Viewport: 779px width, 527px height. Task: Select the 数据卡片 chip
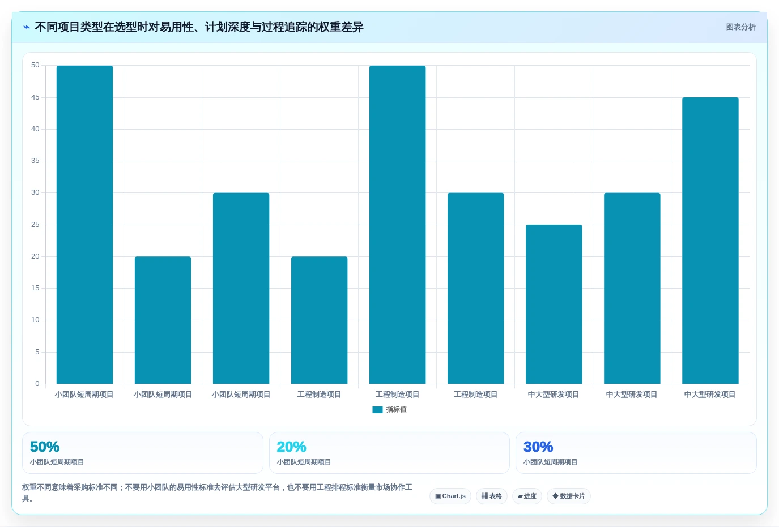(x=569, y=496)
